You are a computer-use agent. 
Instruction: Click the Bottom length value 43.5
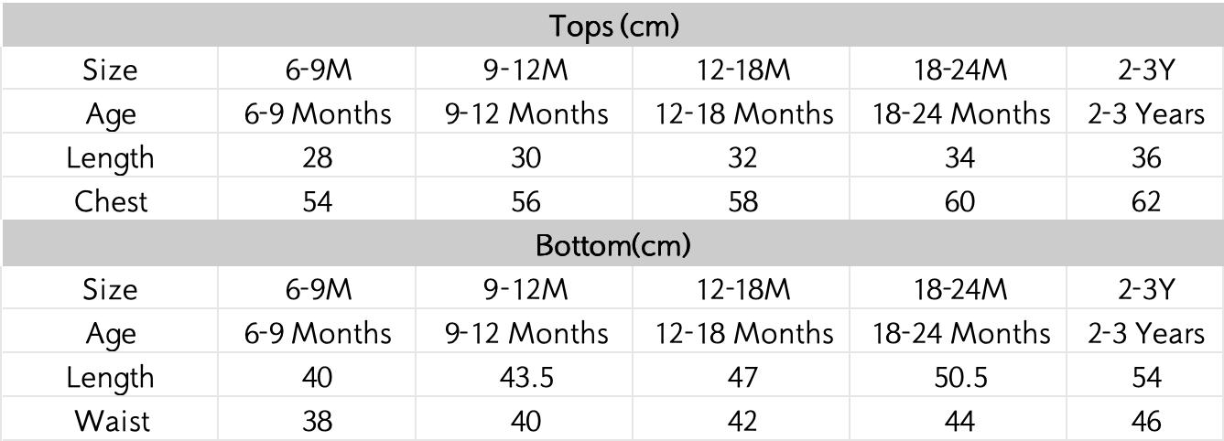pyautogui.click(x=525, y=377)
